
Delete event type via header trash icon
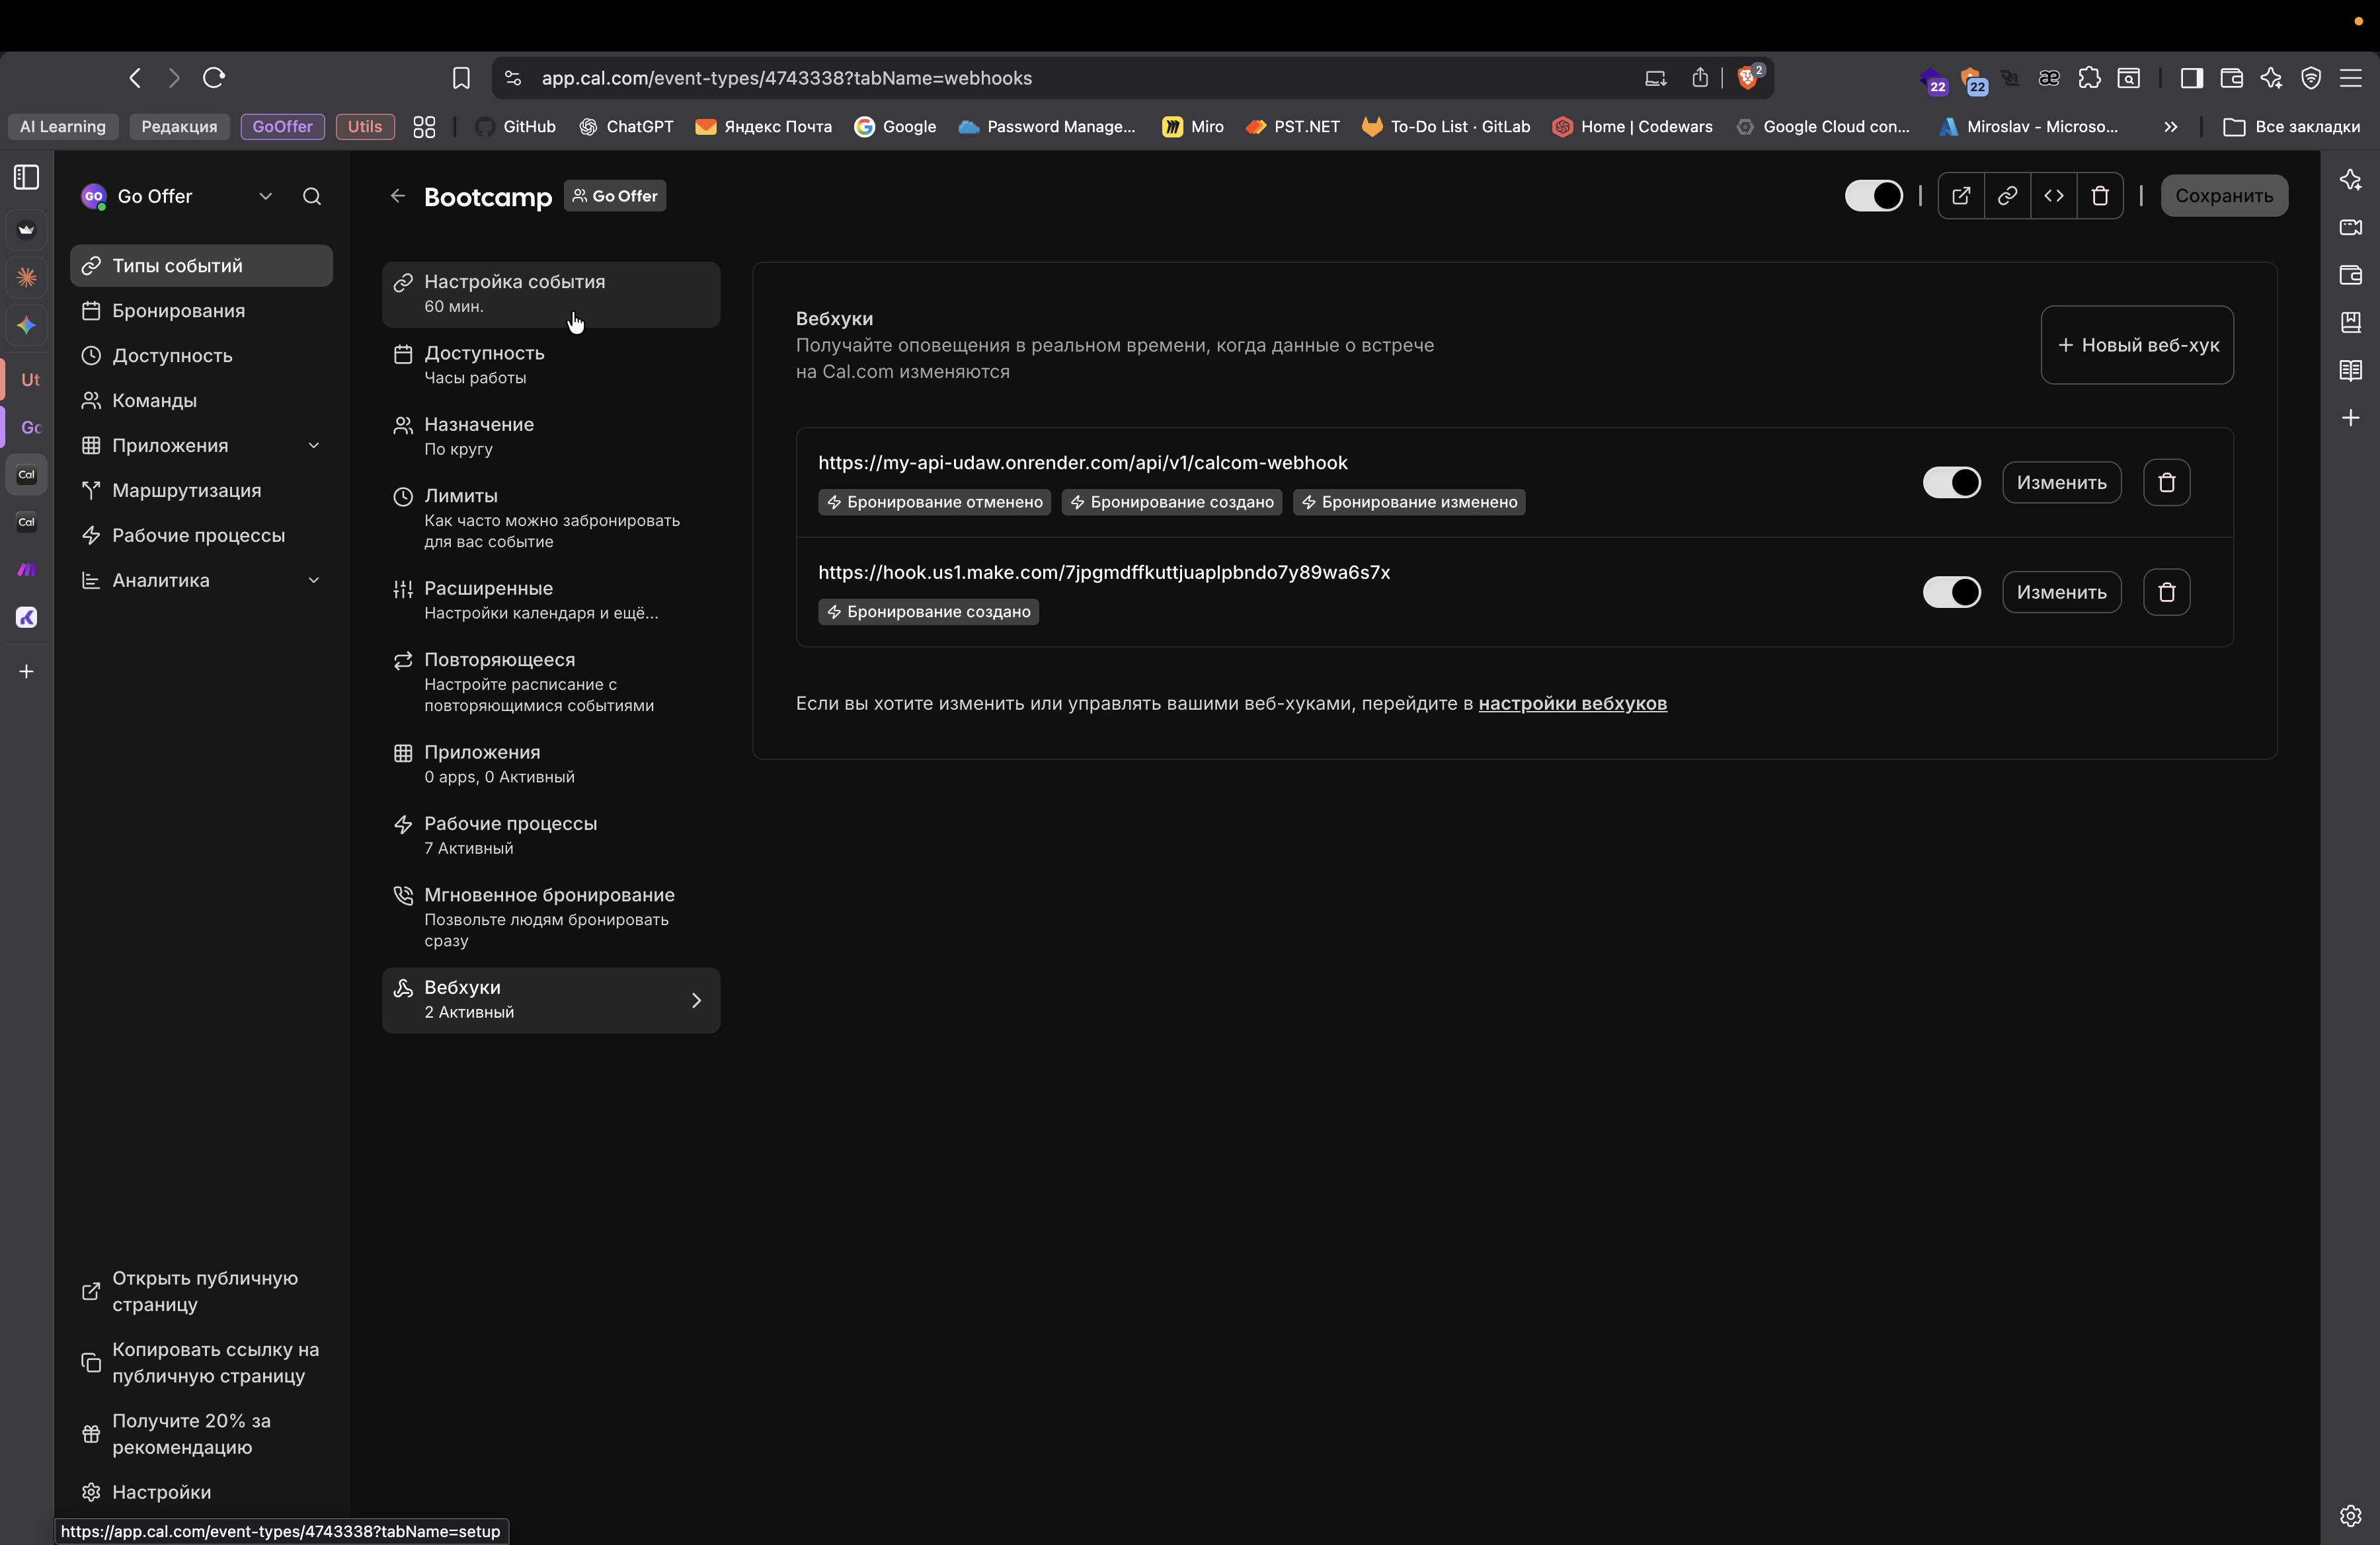click(x=2100, y=196)
